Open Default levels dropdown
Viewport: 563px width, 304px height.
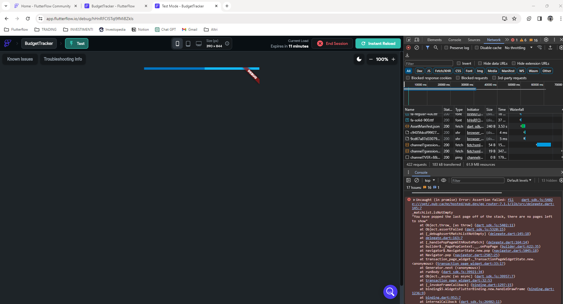[x=519, y=180]
